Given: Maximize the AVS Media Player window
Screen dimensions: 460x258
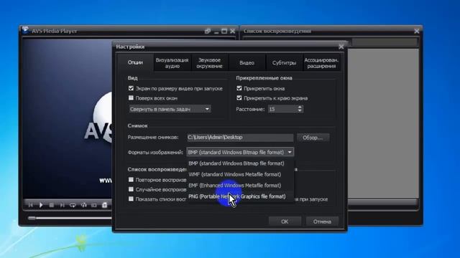Looking at the screenshot, I should [224, 31].
